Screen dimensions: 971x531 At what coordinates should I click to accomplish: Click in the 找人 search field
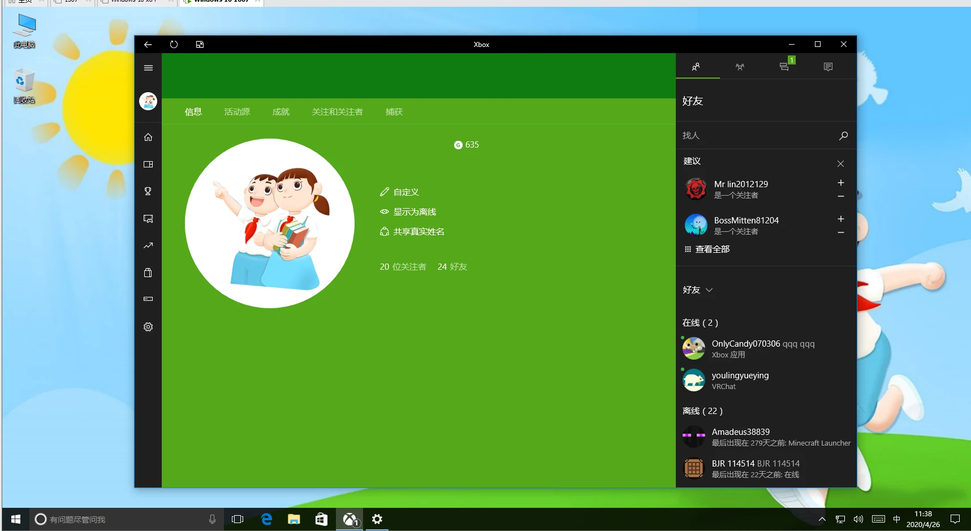[x=758, y=136]
